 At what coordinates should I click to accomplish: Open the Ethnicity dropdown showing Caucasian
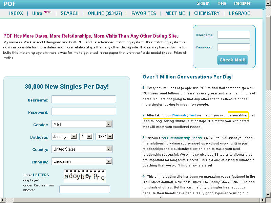pos(82,161)
